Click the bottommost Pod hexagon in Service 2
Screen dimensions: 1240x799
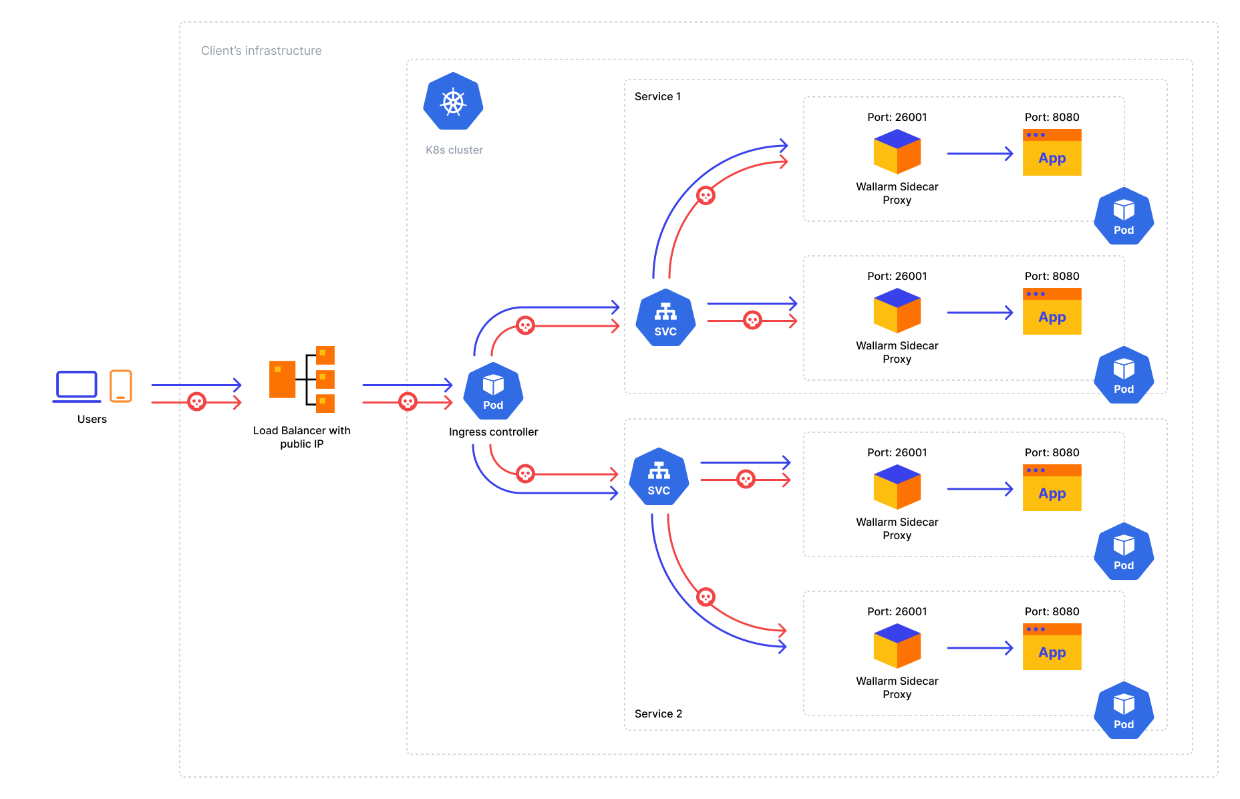(1123, 710)
